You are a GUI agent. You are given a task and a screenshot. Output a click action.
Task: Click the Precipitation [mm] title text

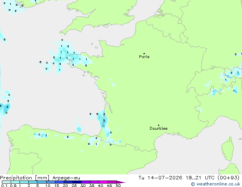tap(25, 178)
